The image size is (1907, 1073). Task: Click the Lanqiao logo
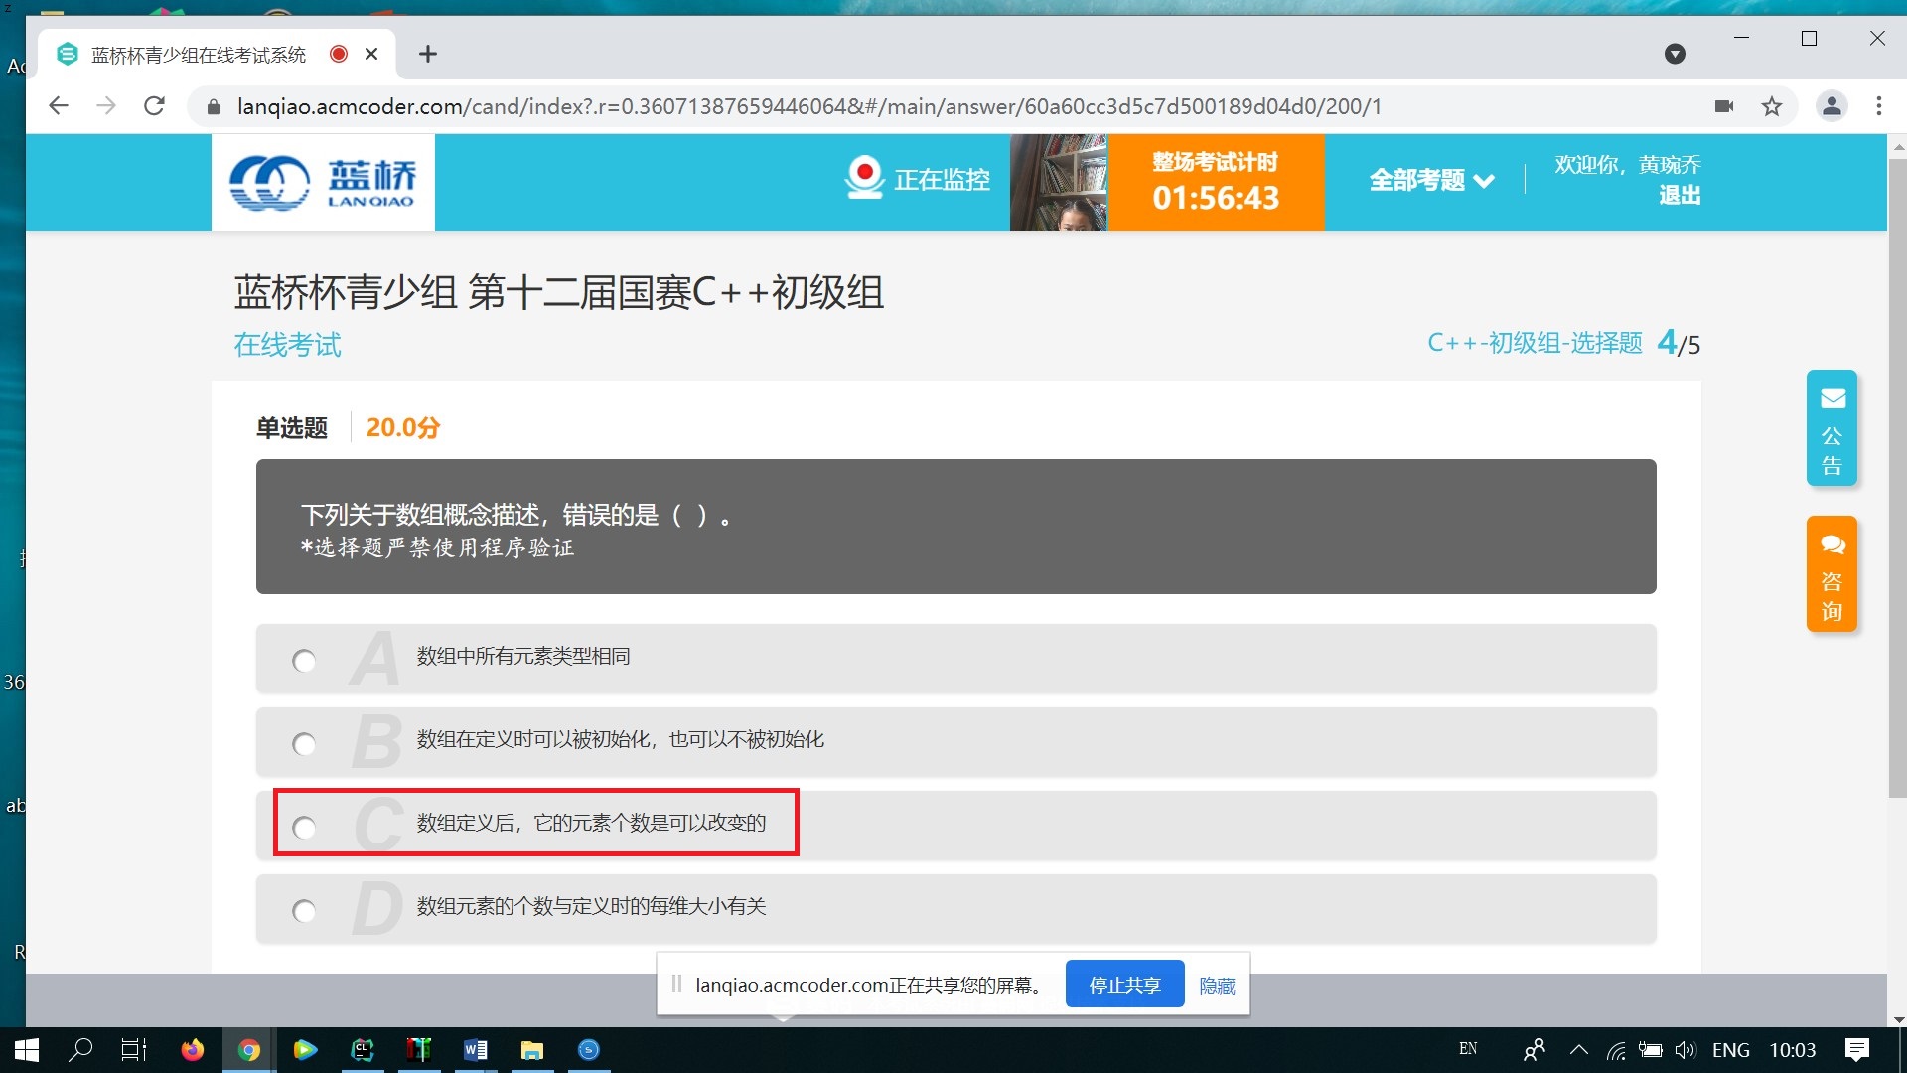[x=323, y=183]
